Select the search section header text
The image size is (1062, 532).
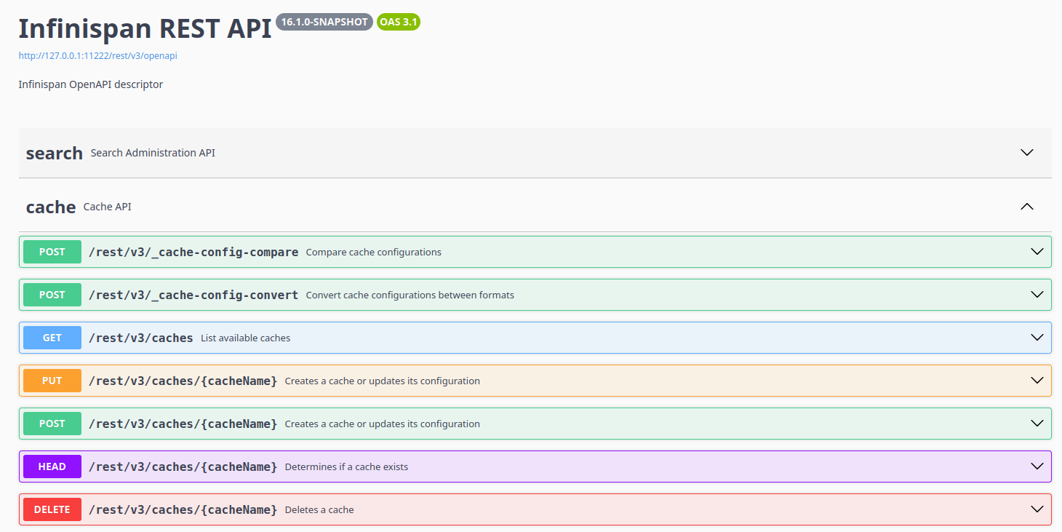(x=54, y=153)
